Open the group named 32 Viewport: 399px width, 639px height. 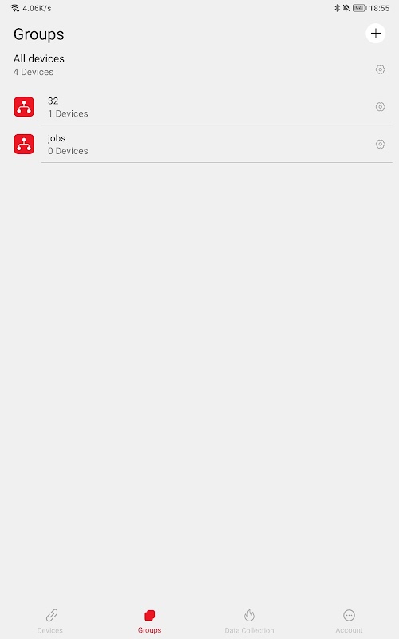pos(199,107)
